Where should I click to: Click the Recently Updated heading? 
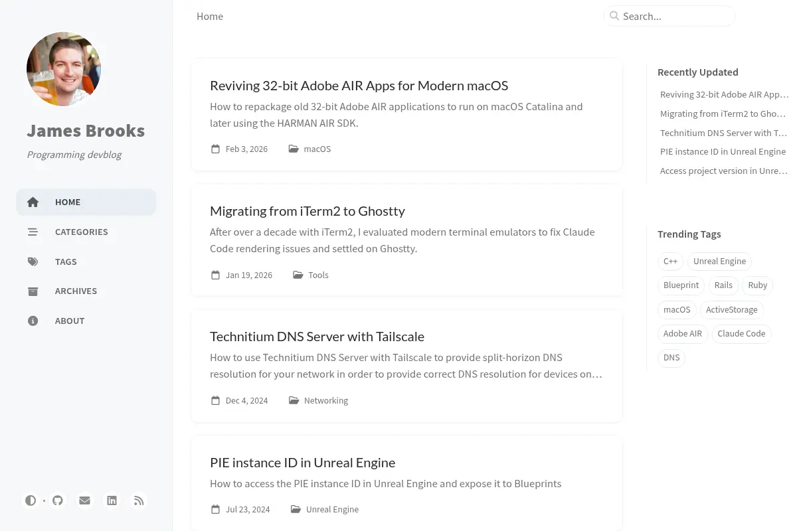point(697,72)
